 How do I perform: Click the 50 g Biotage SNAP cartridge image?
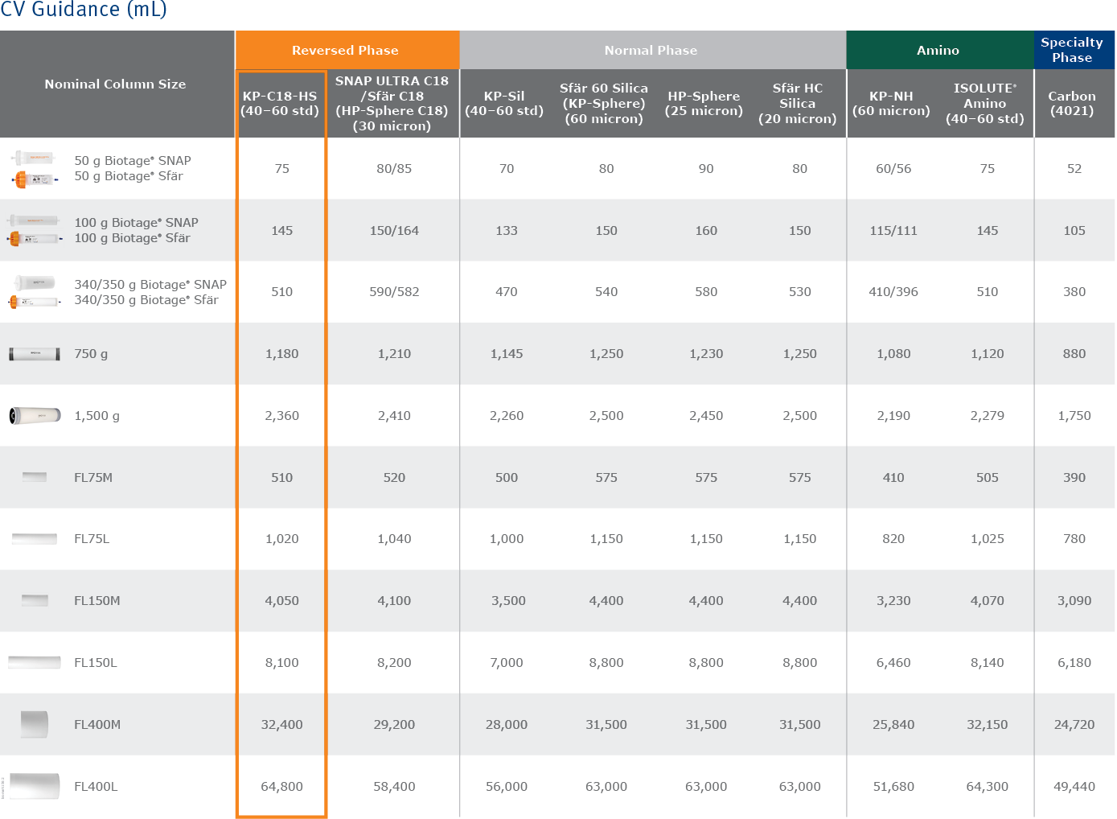point(34,158)
